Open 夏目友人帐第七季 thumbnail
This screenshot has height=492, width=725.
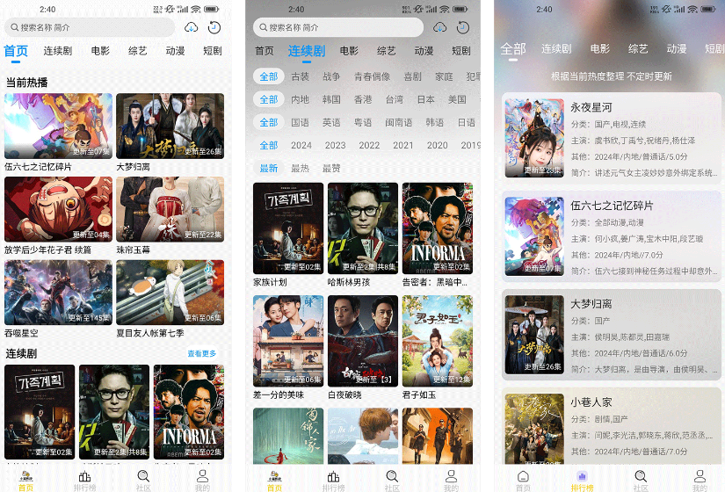click(x=170, y=293)
